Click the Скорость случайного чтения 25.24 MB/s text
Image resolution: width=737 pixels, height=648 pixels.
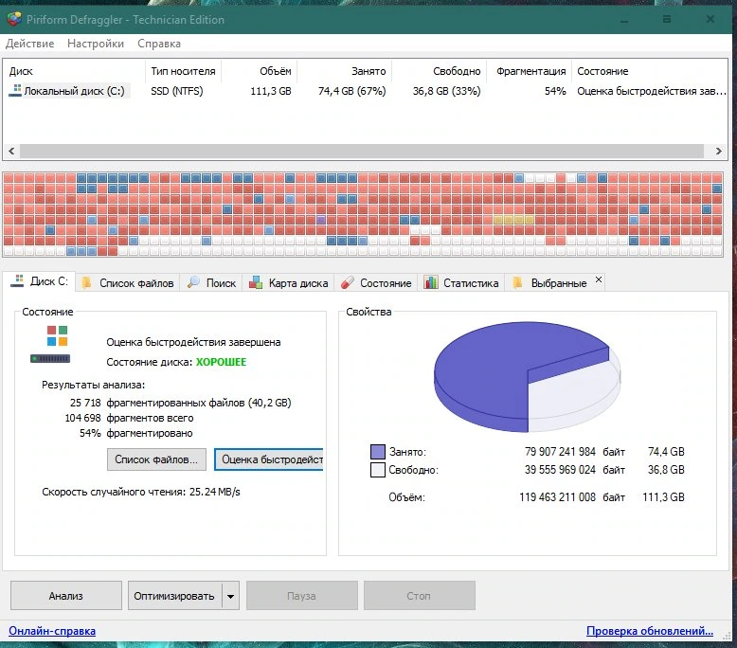point(141,492)
